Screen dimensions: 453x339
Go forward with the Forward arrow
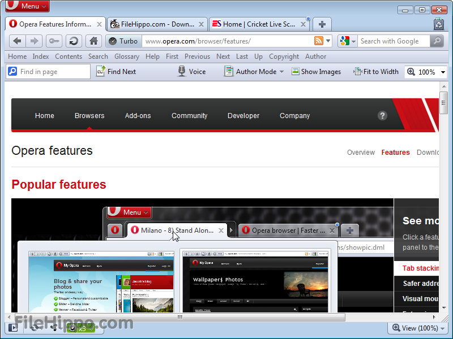(x=34, y=41)
